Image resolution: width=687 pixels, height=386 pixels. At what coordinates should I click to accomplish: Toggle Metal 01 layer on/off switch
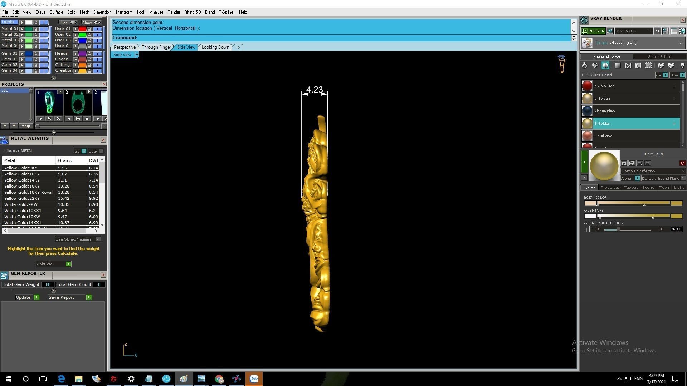[44, 29]
